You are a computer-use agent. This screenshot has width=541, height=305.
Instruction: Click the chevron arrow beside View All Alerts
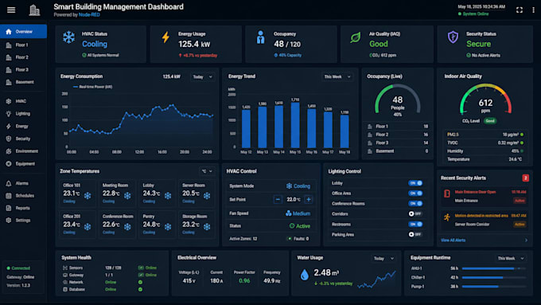coord(526,240)
